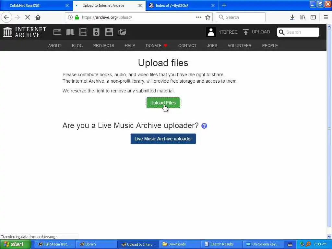Click the Firefox home button
This screenshot has height=249, width=332.
coord(38,18)
